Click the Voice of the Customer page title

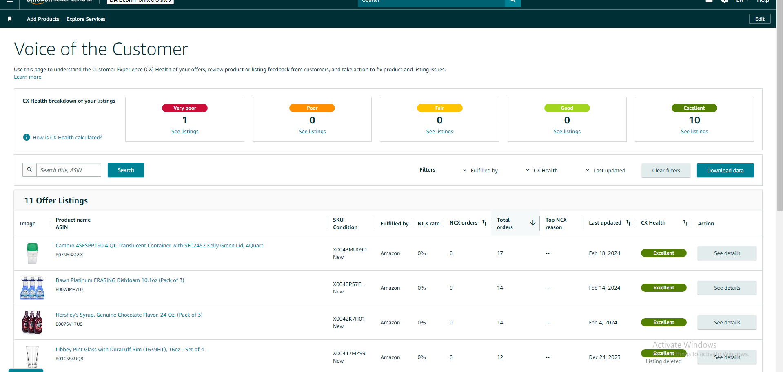point(101,49)
